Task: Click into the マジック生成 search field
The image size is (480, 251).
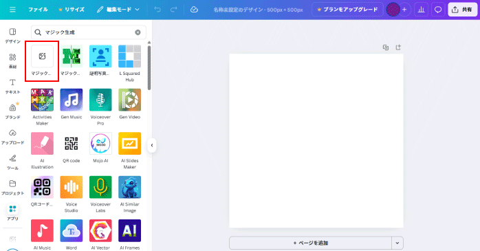Action: click(89, 32)
